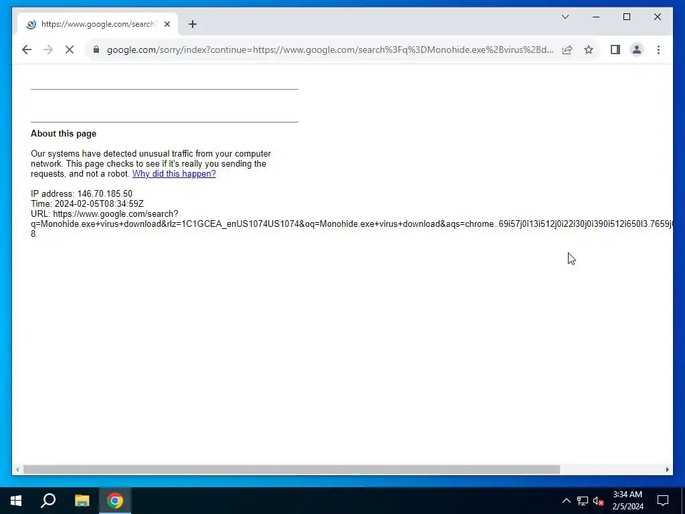Close the google.com search tab
The image size is (685, 514).
[167, 25]
